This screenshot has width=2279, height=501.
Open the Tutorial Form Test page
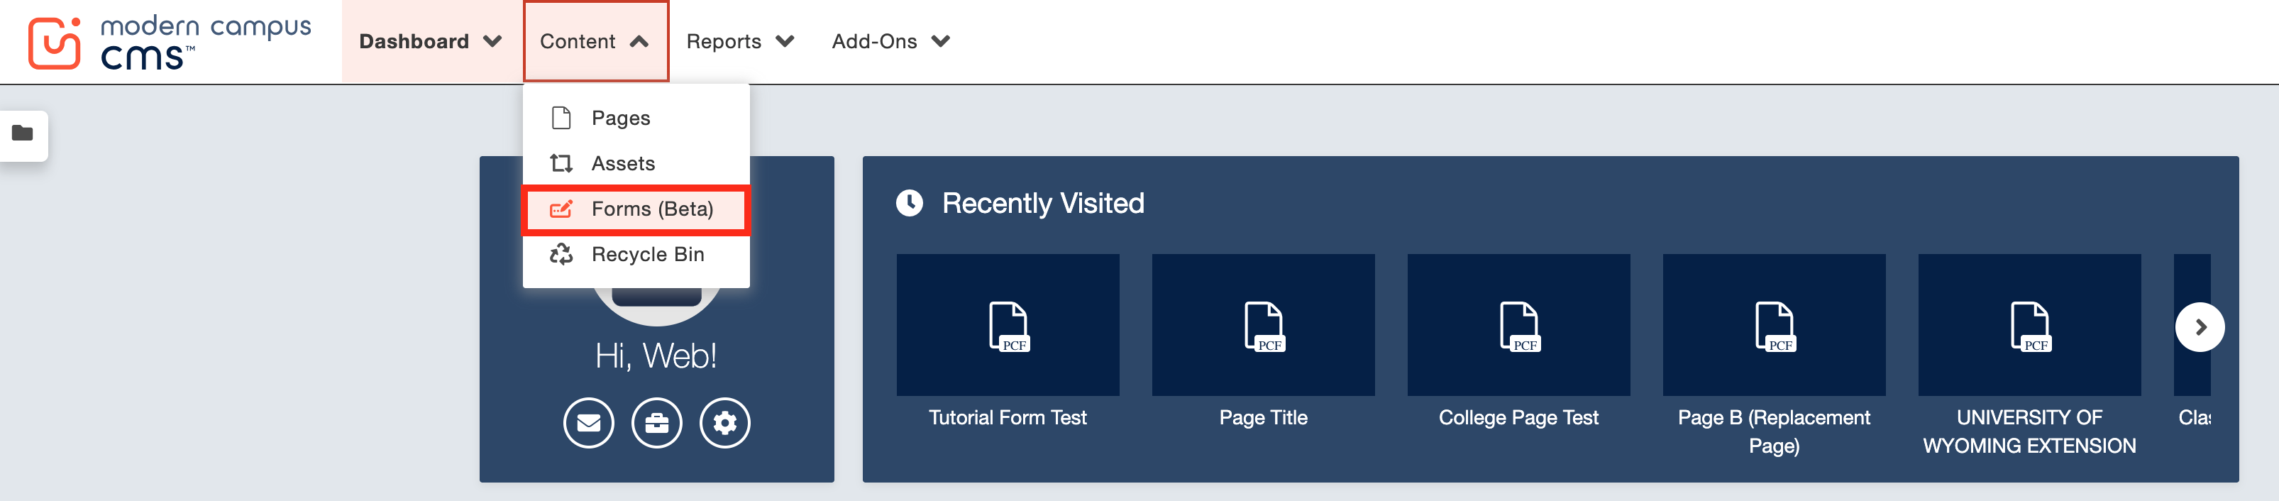1008,325
